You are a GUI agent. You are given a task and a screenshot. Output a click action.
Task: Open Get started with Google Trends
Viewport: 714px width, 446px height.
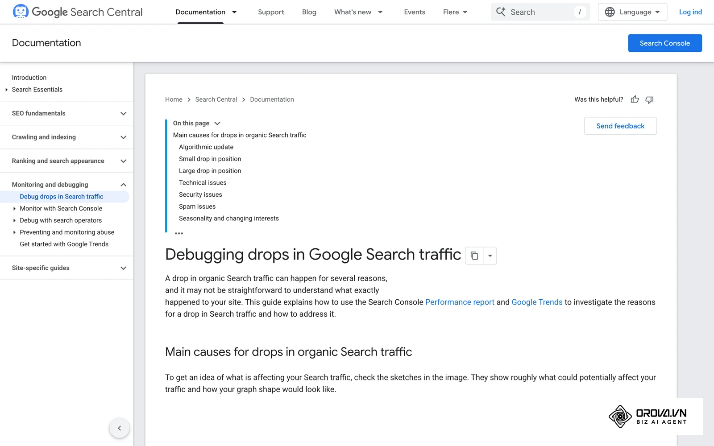64,244
